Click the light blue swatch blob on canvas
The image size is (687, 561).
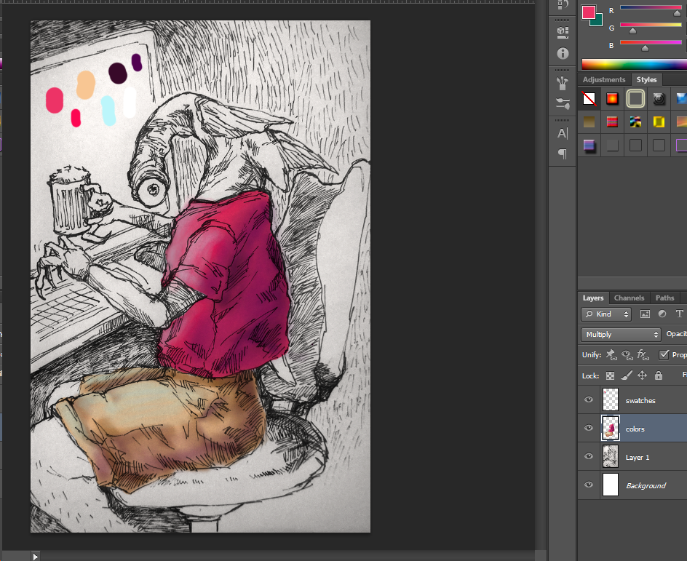click(x=108, y=111)
